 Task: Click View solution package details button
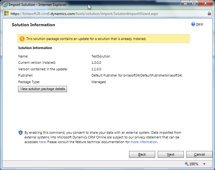click(x=42, y=89)
